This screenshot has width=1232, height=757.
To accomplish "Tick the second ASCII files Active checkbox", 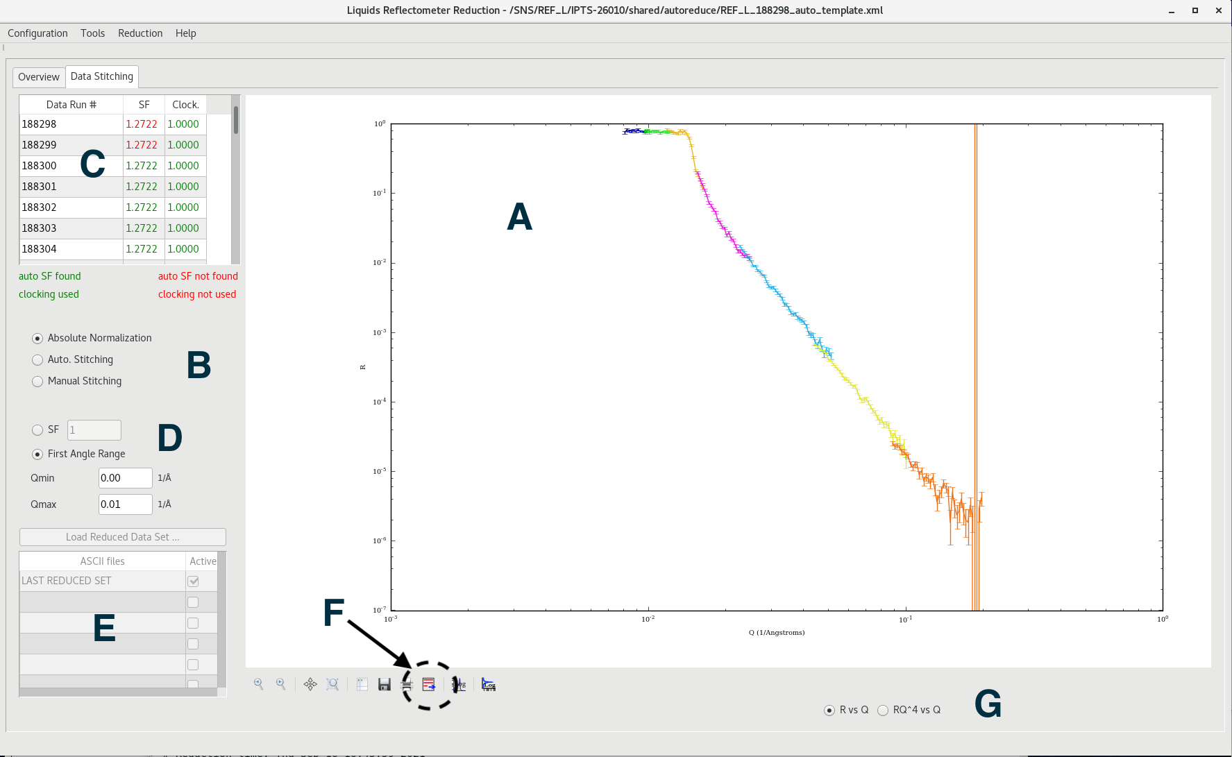I will pyautogui.click(x=193, y=602).
